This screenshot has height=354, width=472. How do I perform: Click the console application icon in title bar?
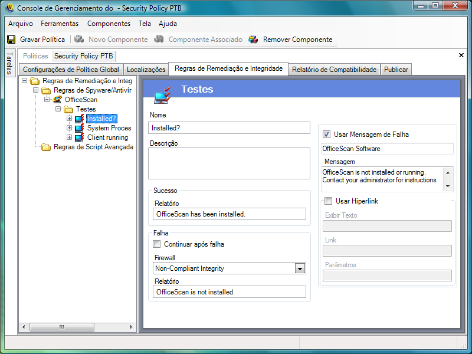[x=9, y=8]
